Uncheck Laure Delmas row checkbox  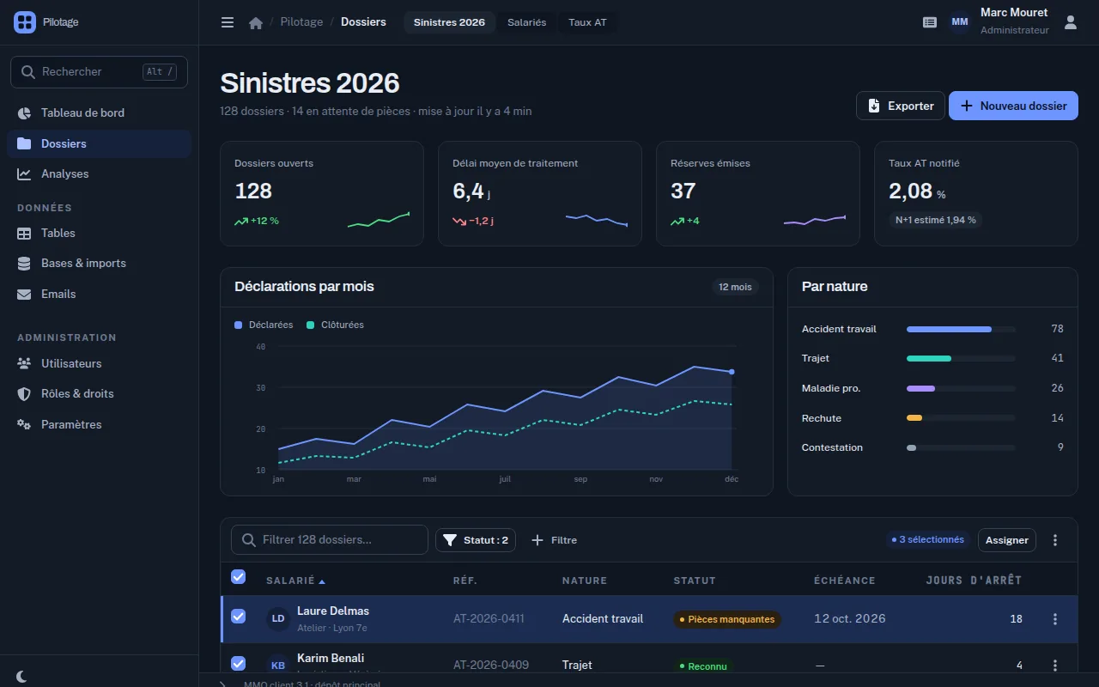pos(239,616)
